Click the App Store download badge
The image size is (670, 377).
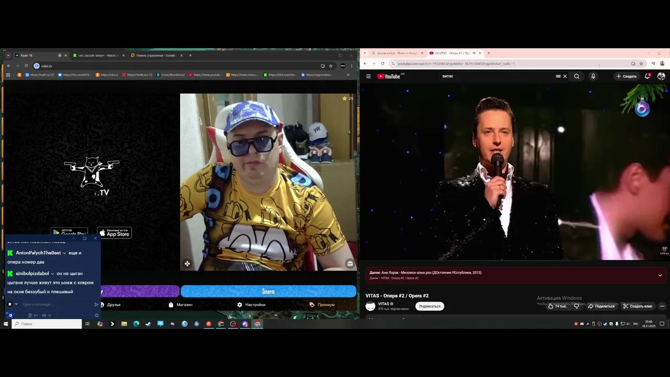114,233
